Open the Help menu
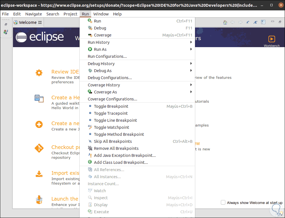Viewport: 285px width, 218px height. (x=117, y=14)
